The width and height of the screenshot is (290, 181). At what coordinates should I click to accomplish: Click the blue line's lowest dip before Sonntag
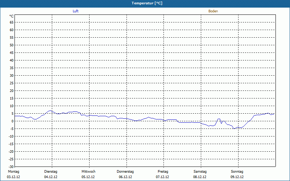point(234,129)
